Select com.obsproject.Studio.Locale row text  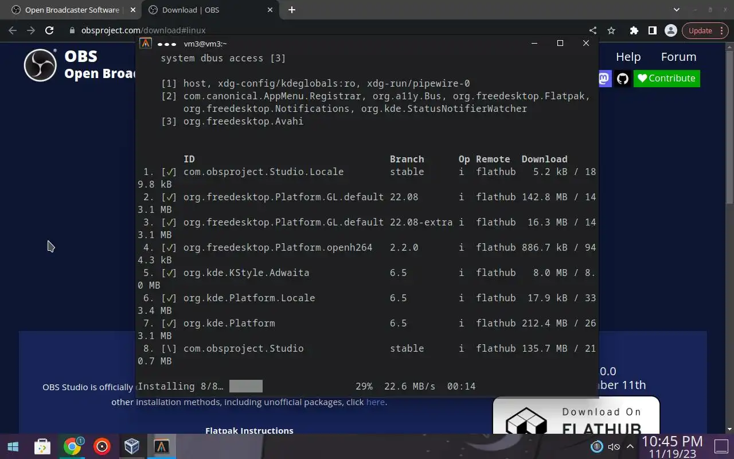tap(264, 172)
